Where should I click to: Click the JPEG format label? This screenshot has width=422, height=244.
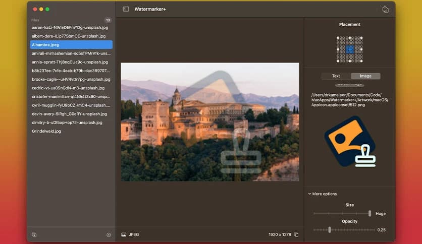(134, 235)
